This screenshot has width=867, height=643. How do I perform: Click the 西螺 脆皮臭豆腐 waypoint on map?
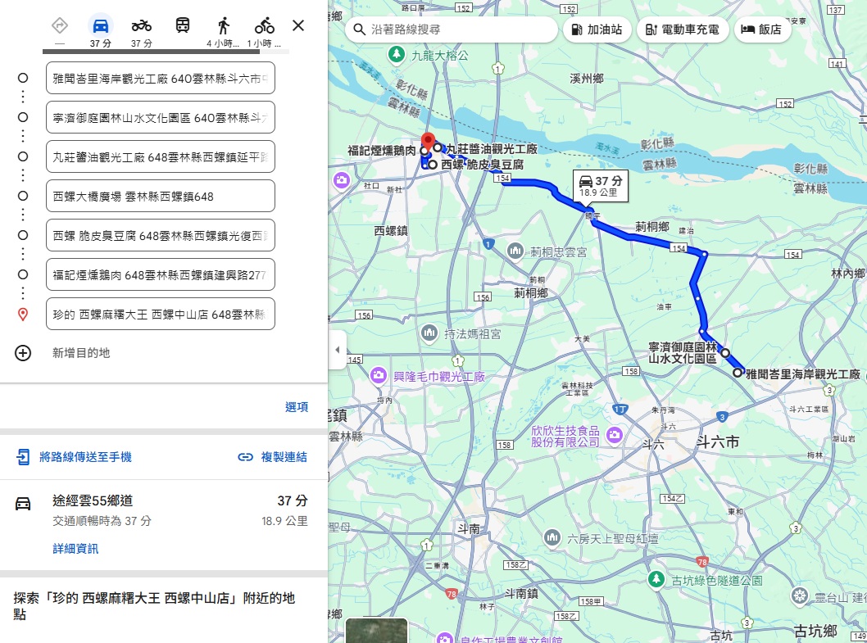(x=433, y=165)
